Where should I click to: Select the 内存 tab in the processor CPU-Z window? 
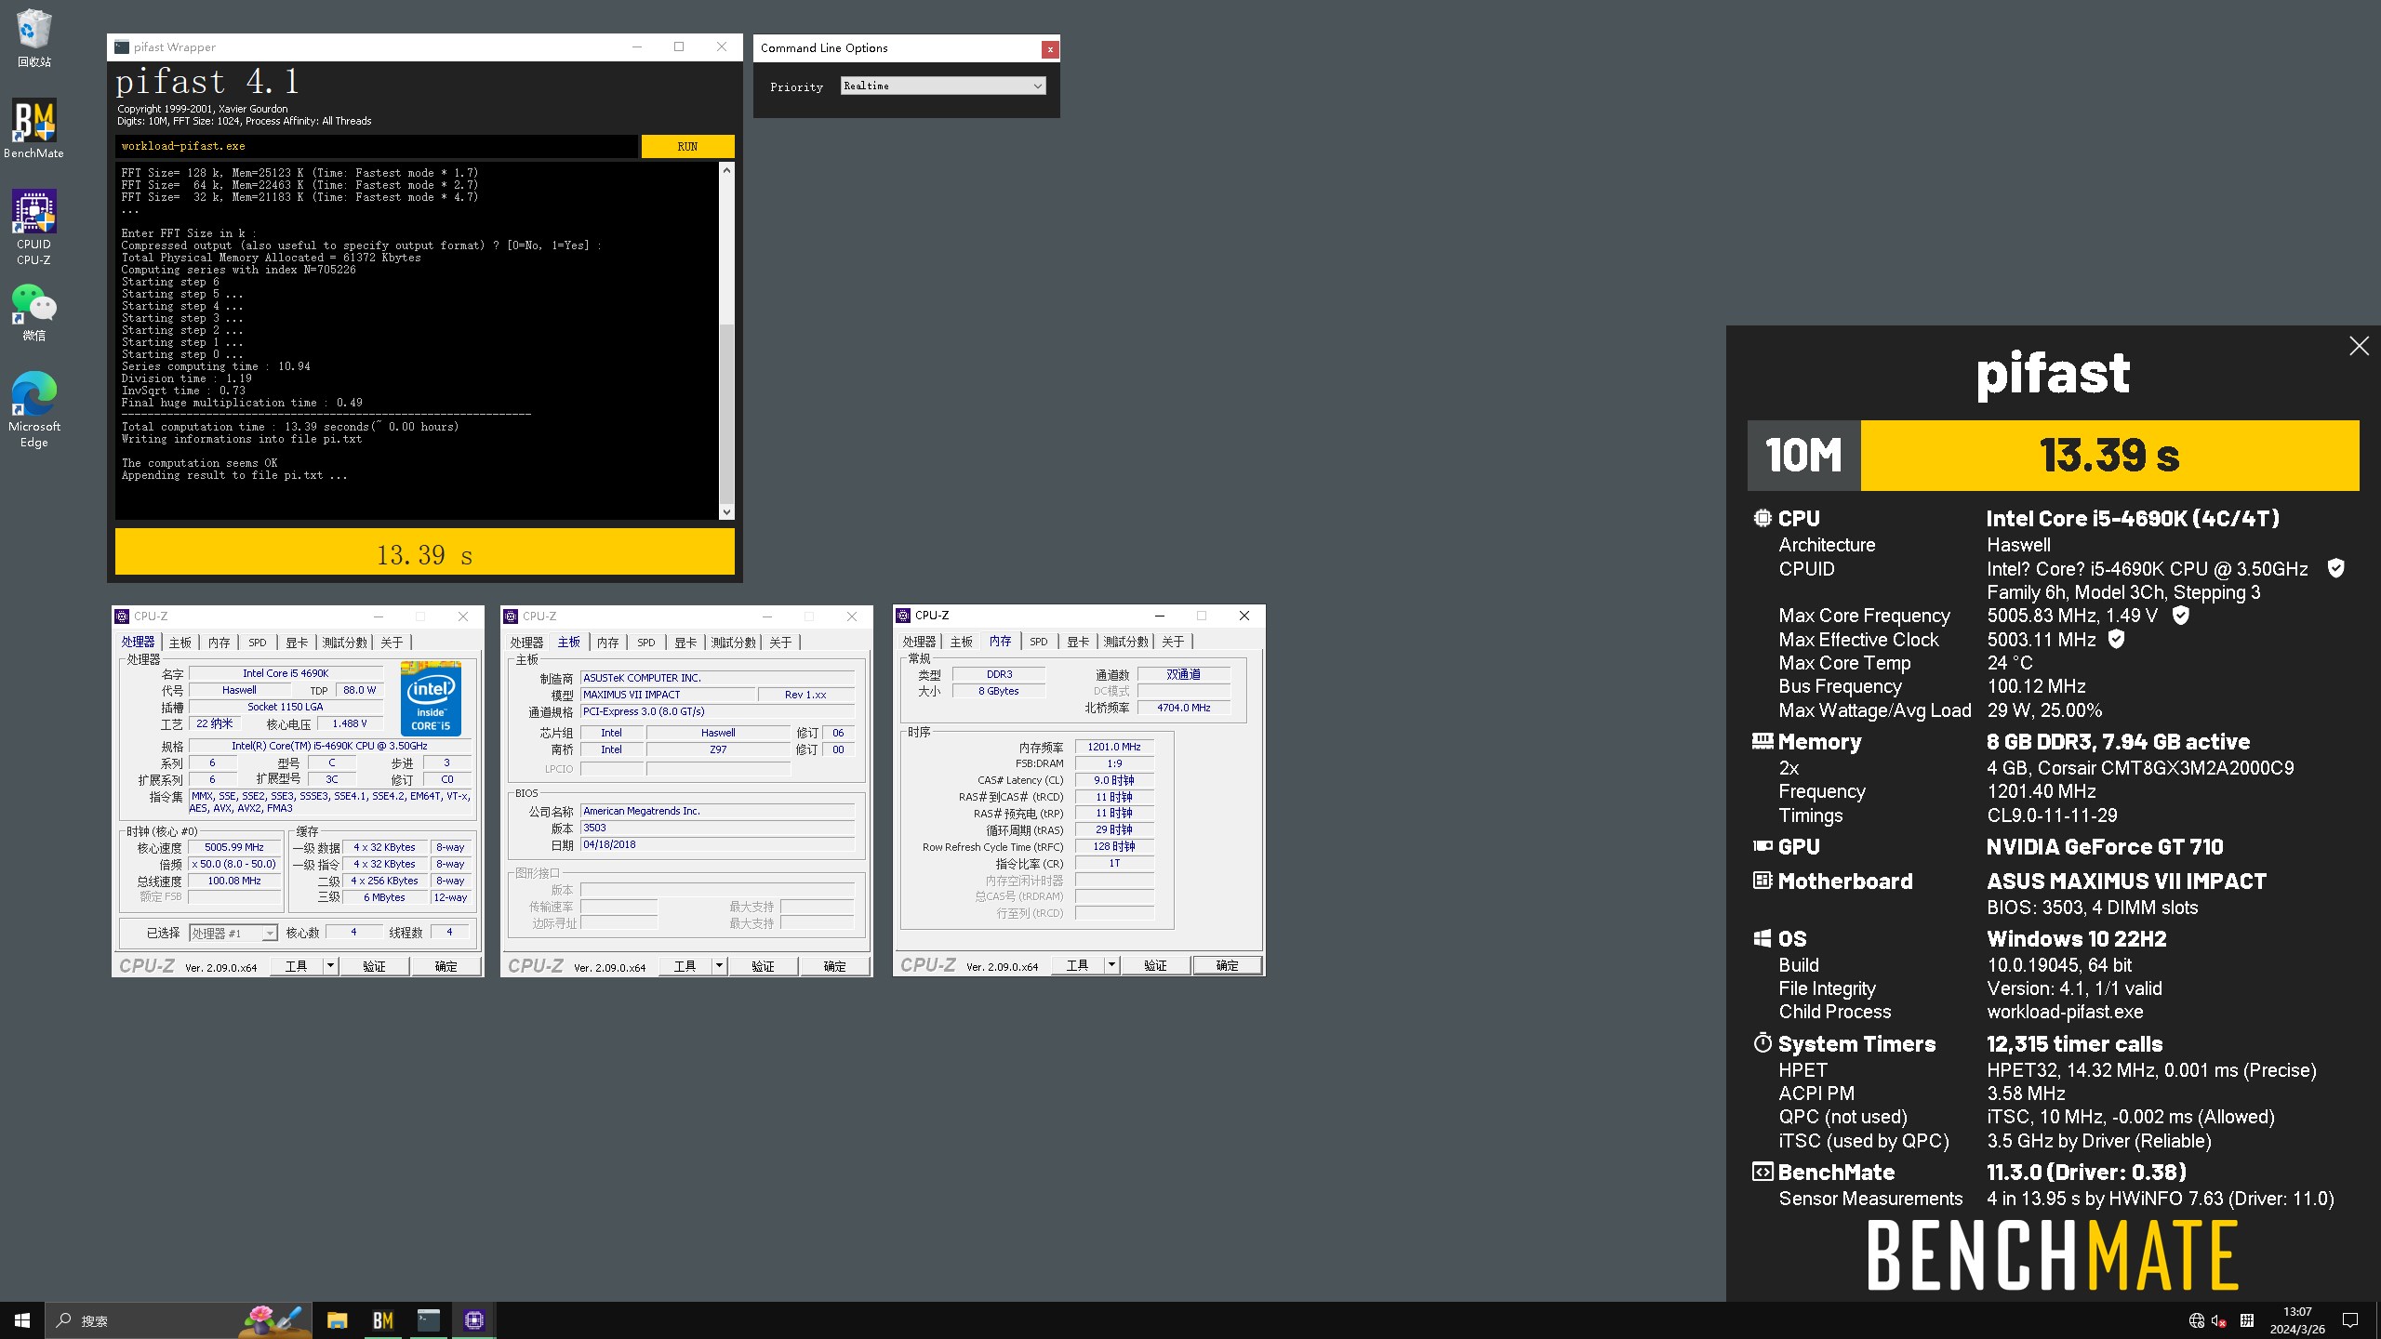point(219,643)
